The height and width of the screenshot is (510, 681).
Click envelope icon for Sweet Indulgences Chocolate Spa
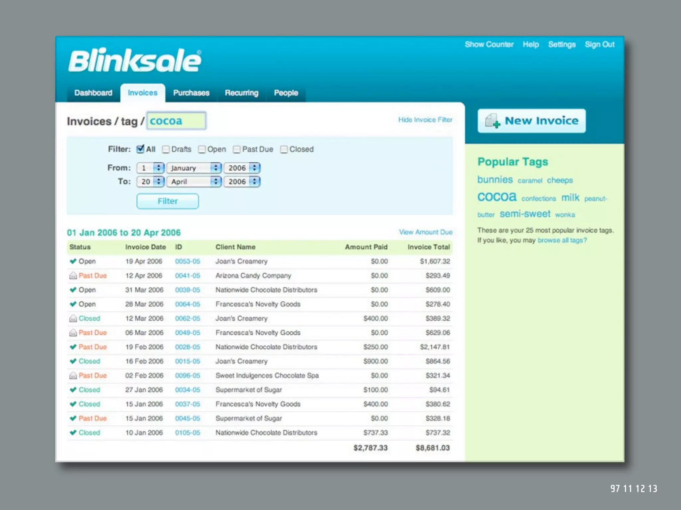point(73,376)
